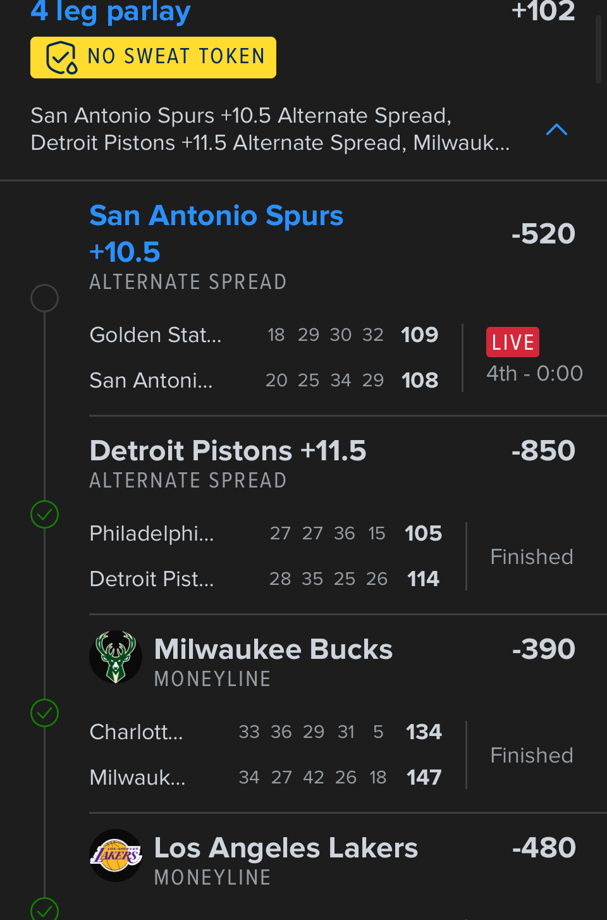Tap the Los Angeles Lakers team logo
This screenshot has width=607, height=920.
[x=116, y=856]
